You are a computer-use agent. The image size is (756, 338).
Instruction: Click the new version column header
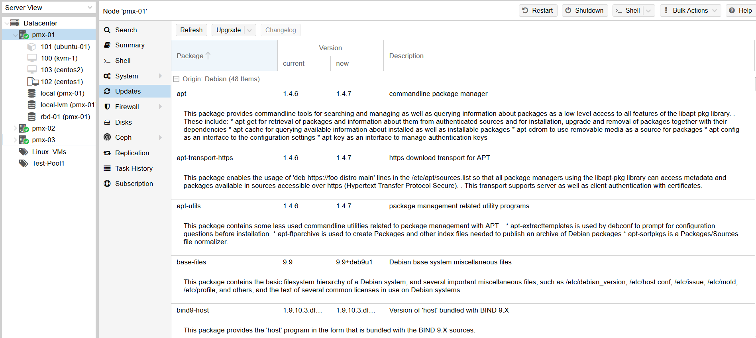point(357,63)
